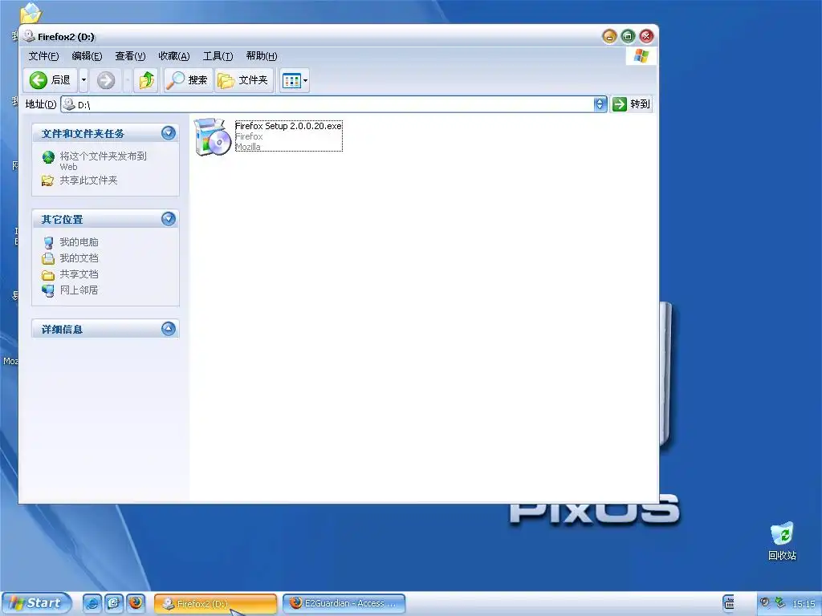Click the first system tray icon
The width and height of the screenshot is (822, 616).
pos(765,603)
